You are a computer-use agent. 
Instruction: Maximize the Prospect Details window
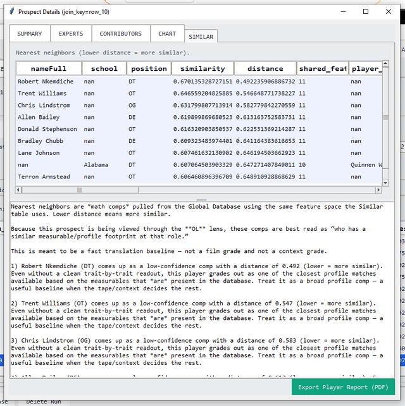366,11
